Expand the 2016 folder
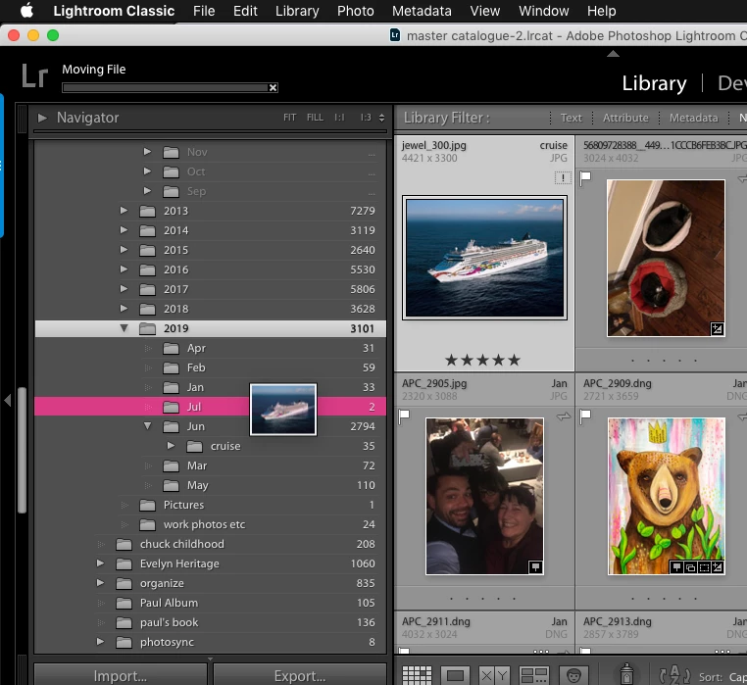Viewport: 747px width, 685px height. tap(124, 269)
